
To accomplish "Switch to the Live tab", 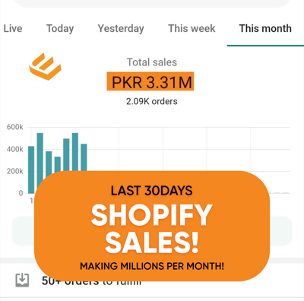I will (x=13, y=28).
